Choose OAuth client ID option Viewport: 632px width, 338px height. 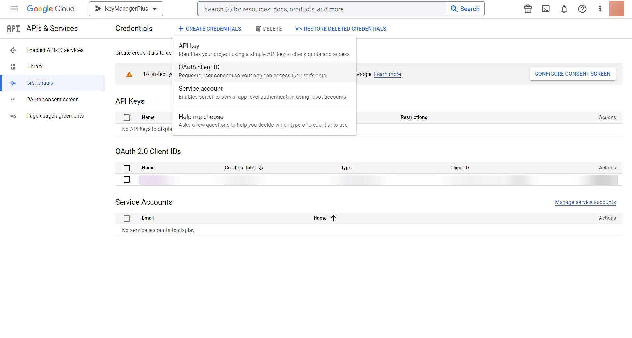pyautogui.click(x=264, y=71)
